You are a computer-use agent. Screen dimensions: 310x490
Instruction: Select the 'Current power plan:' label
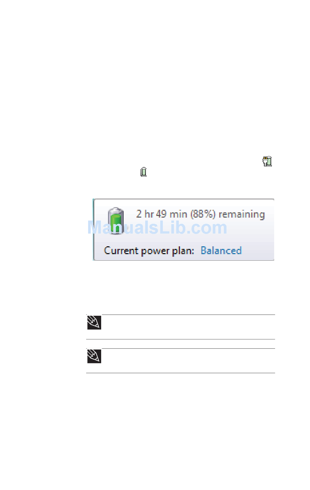(149, 251)
